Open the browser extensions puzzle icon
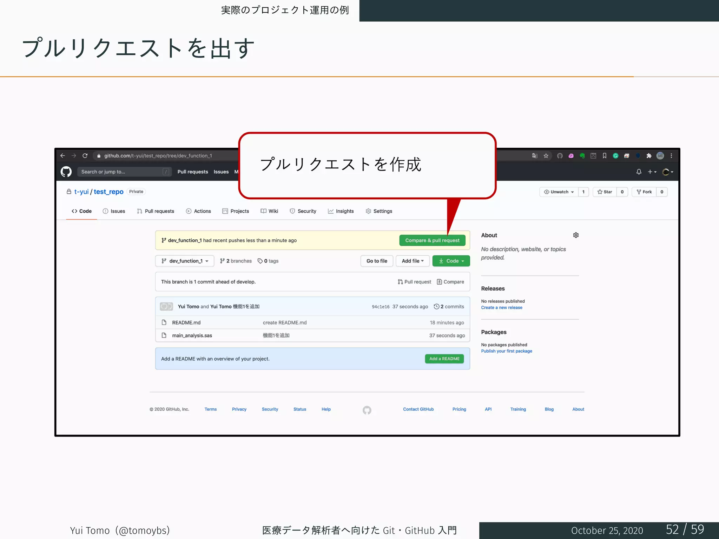The height and width of the screenshot is (539, 719). tap(649, 155)
